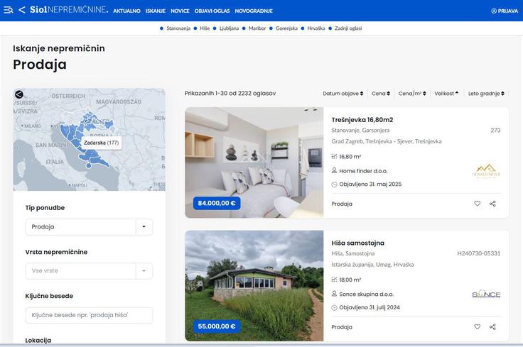Viewport: 523px width, 347px height.
Task: Click Objavljeno 31. julij 2024 date text
Action: [370, 307]
